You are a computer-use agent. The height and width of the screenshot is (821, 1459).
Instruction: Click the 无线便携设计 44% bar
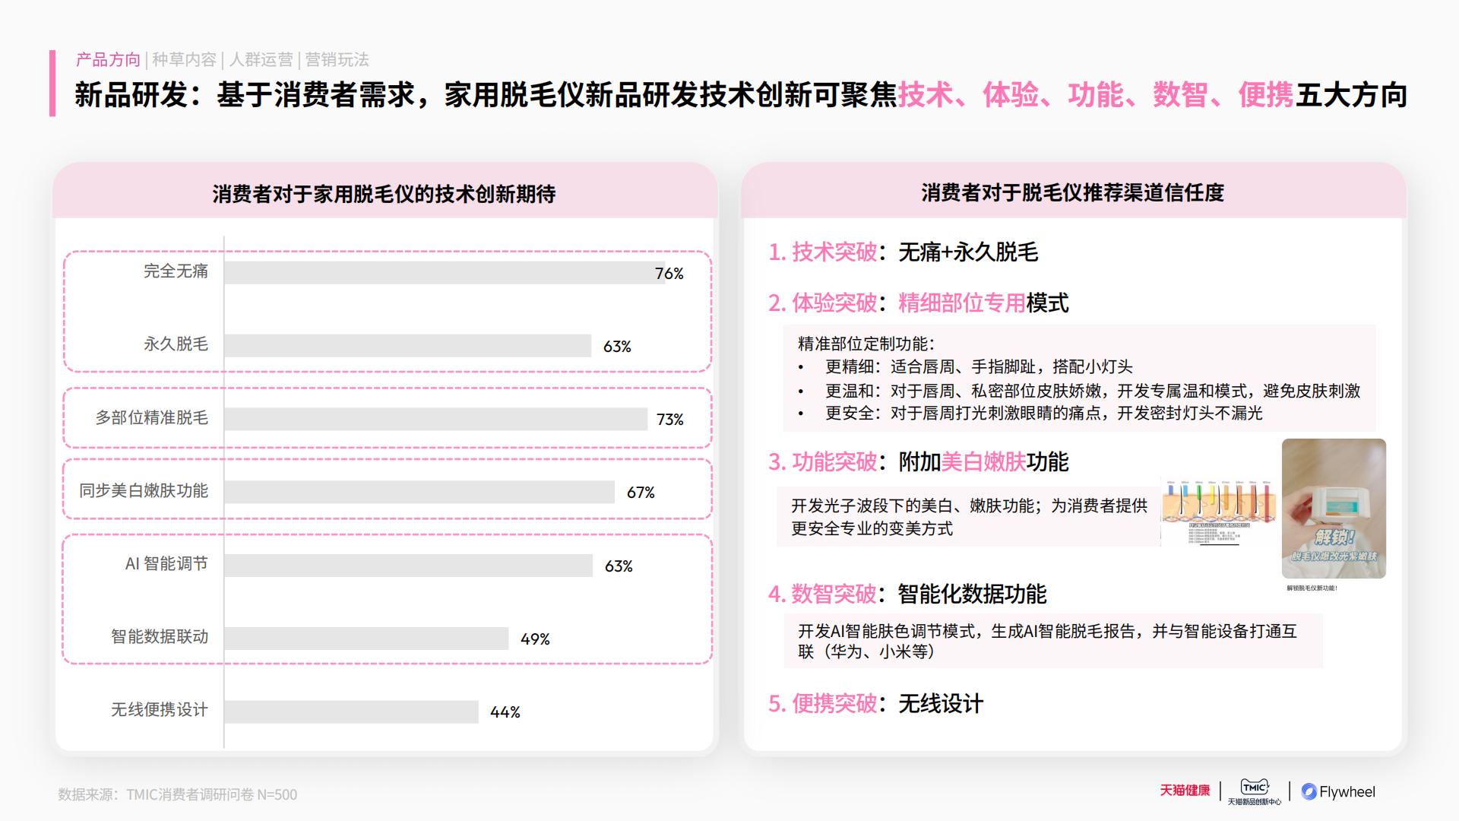click(351, 712)
